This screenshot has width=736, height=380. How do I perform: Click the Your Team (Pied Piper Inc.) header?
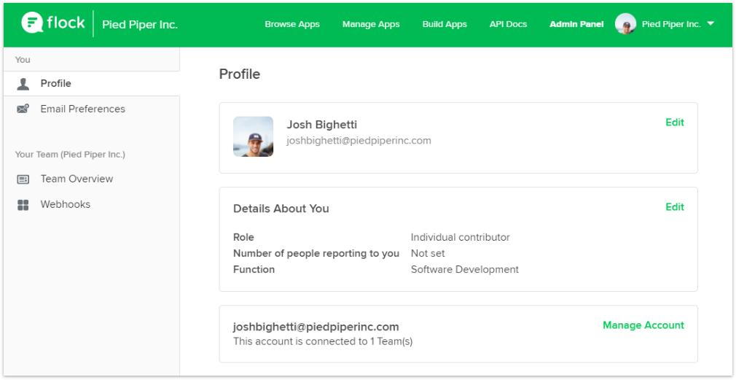pyautogui.click(x=70, y=155)
